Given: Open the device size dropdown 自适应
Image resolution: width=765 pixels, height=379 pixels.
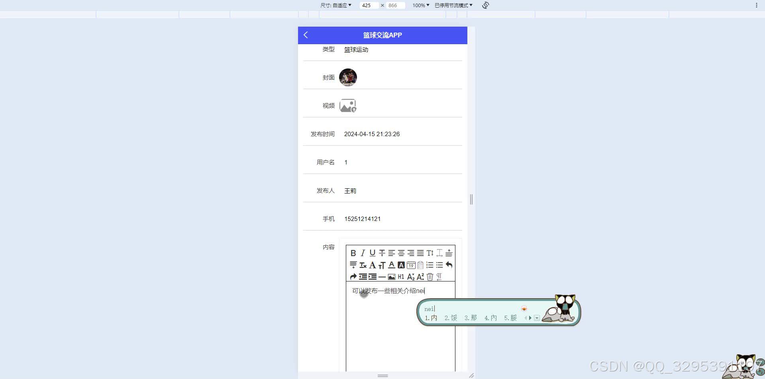Looking at the screenshot, I should tap(336, 5).
